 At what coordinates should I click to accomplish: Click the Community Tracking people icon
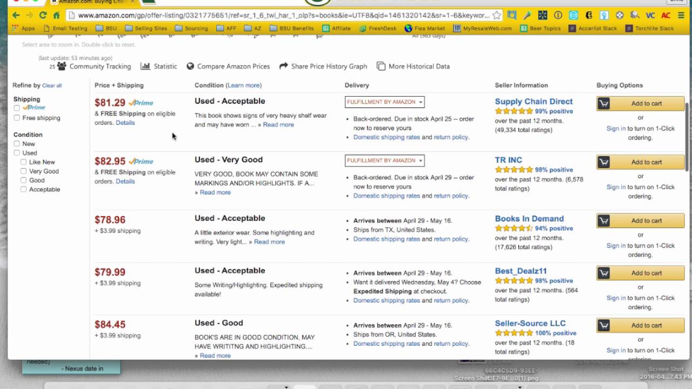(x=62, y=66)
